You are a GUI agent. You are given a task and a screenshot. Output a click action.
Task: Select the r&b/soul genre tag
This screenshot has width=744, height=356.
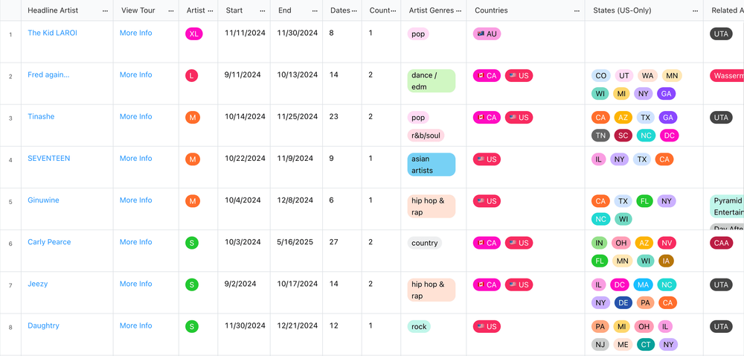[x=426, y=136]
